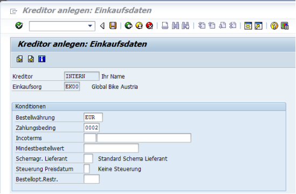Edit the Bestellwährung field with EUR
The width and height of the screenshot is (296, 194).
93,117
